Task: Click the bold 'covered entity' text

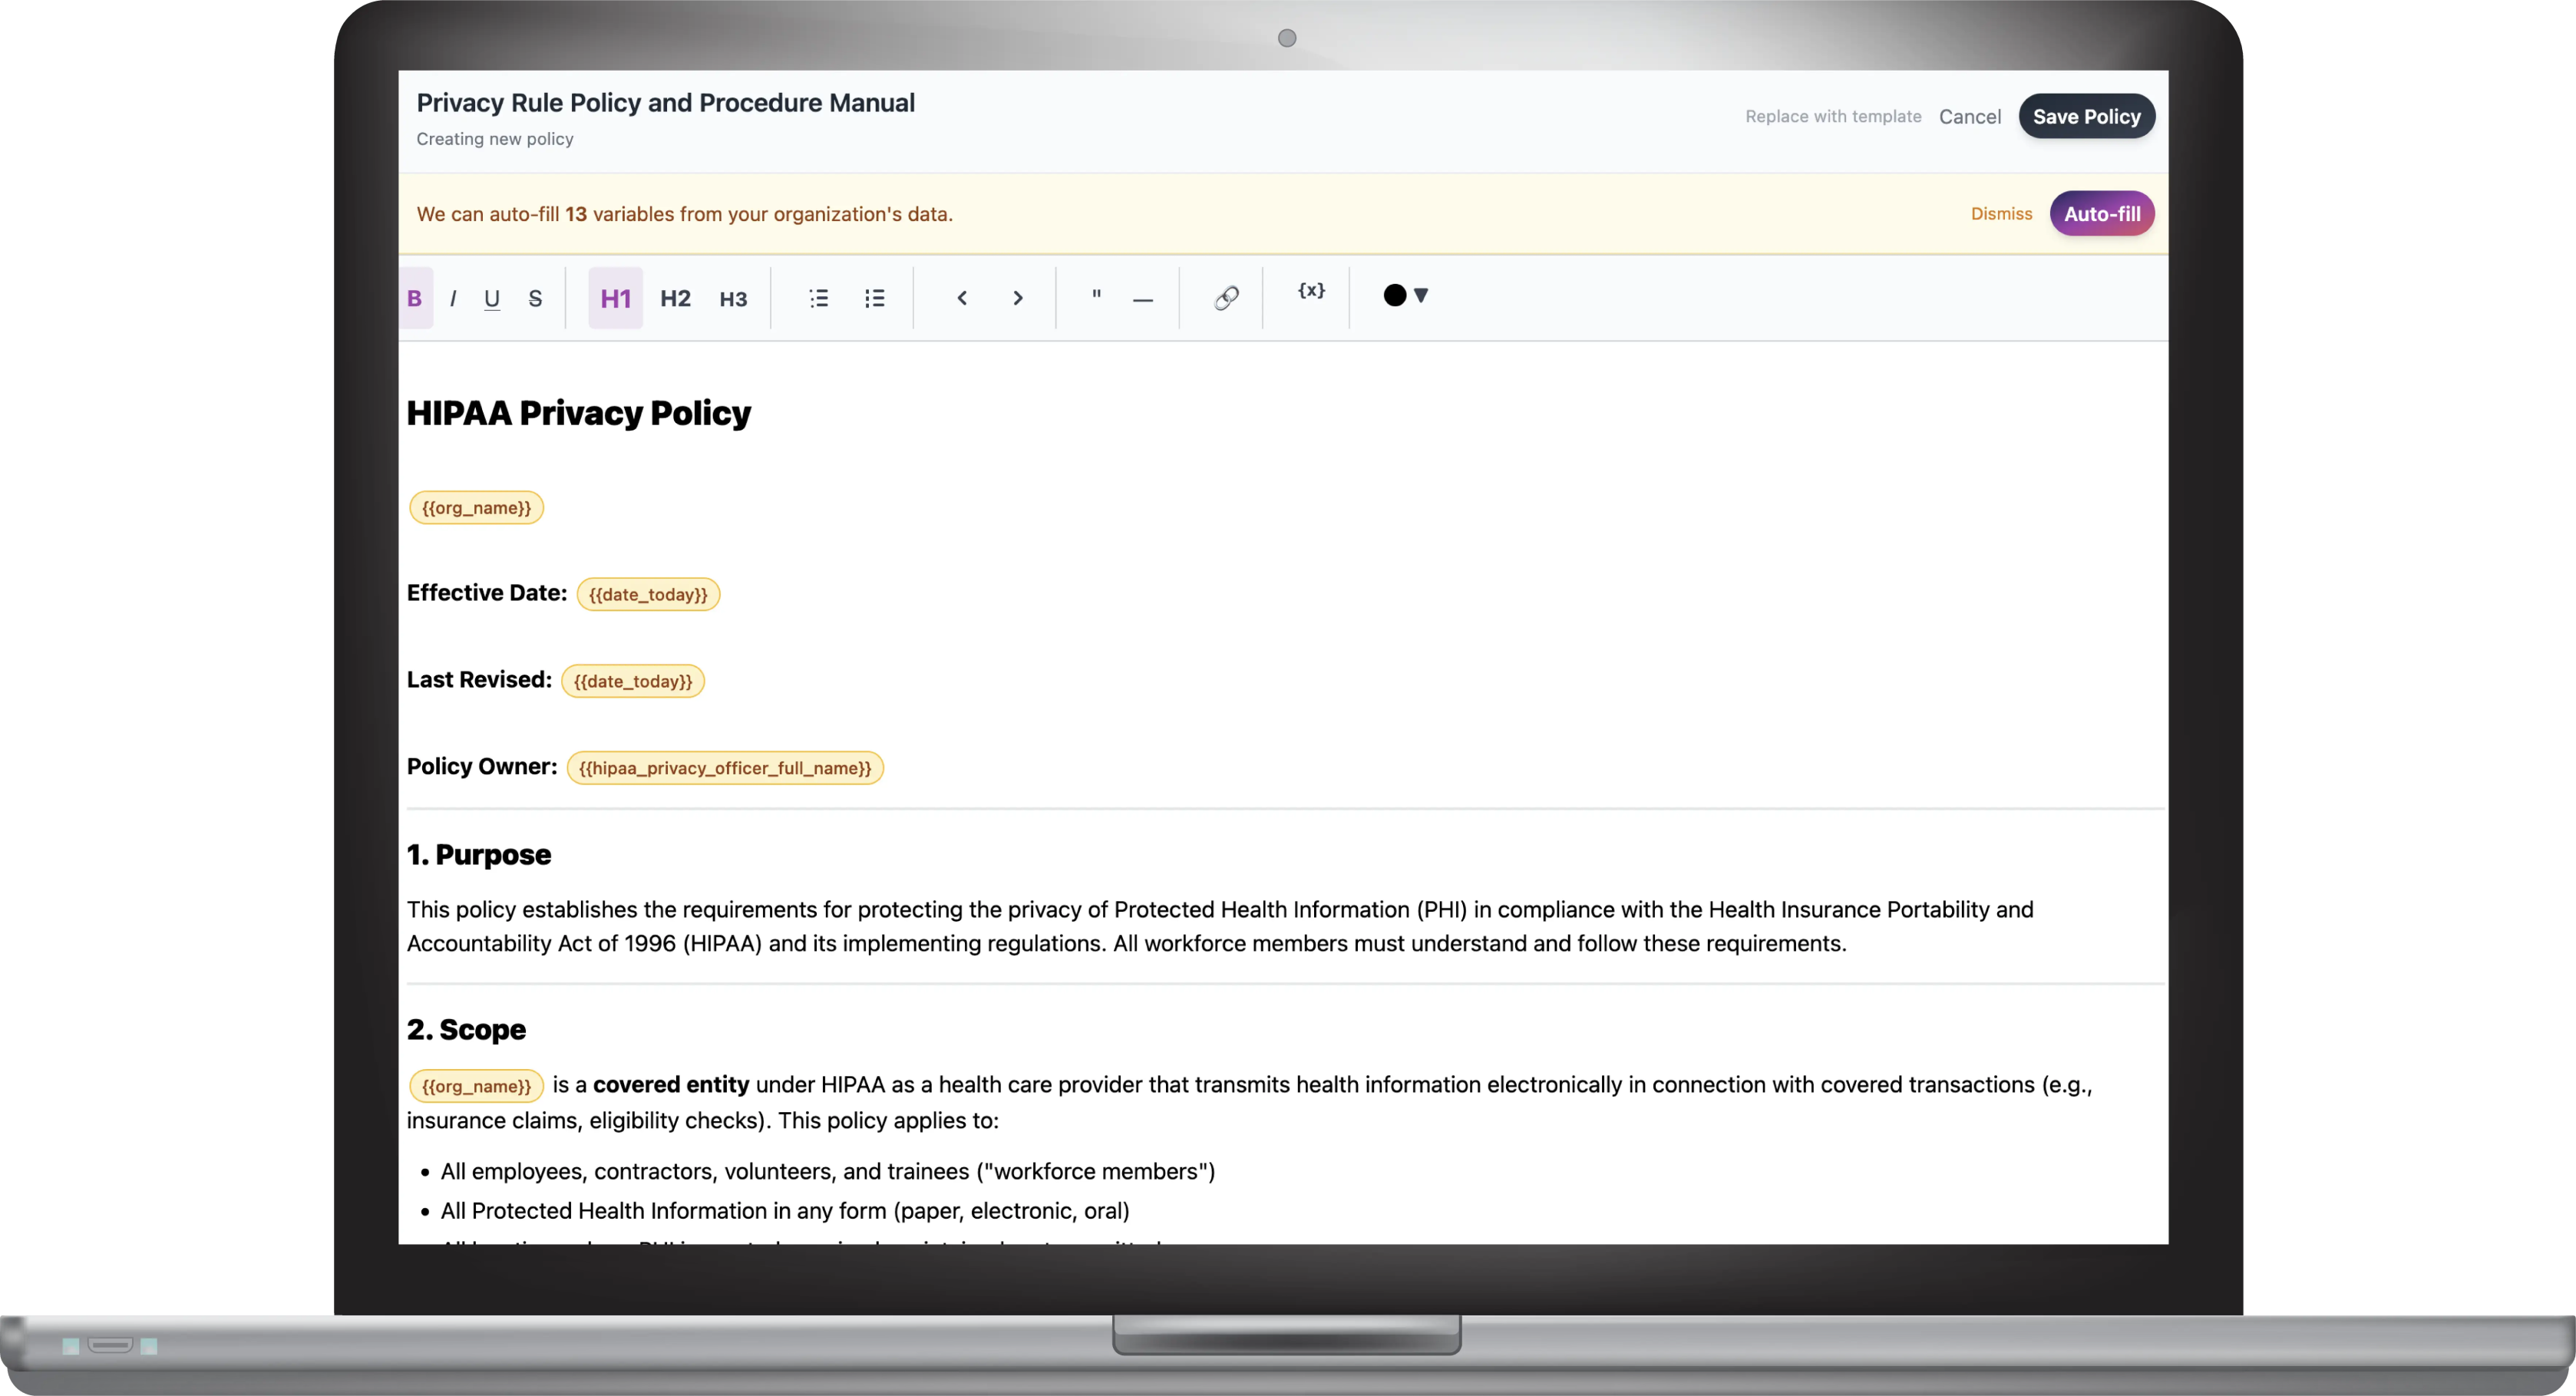Action: tap(671, 1085)
